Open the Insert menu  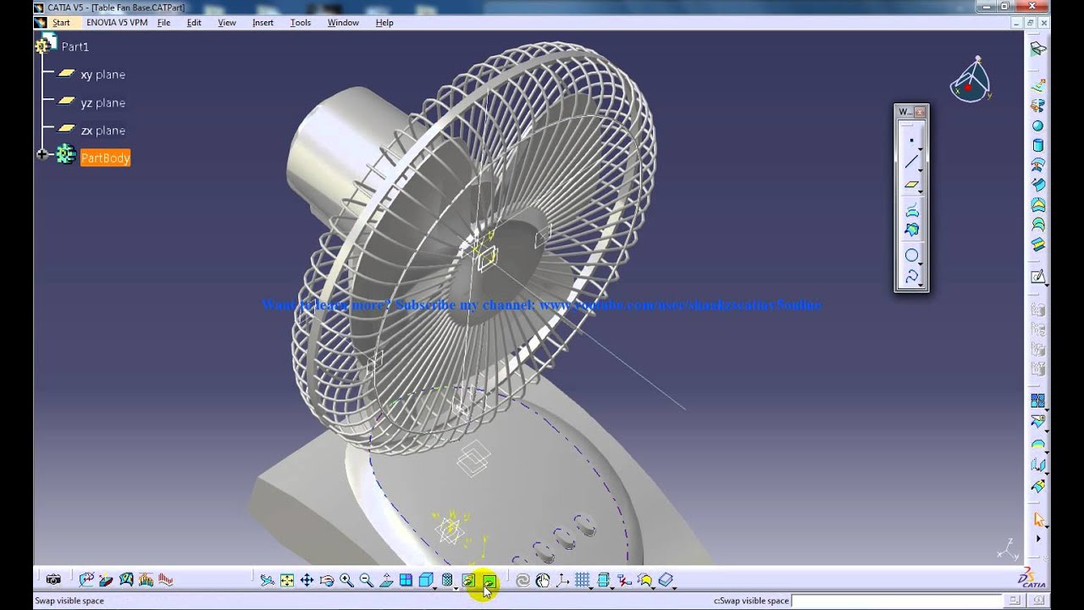(263, 23)
